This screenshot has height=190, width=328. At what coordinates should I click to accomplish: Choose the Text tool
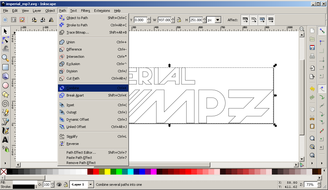click(5, 140)
